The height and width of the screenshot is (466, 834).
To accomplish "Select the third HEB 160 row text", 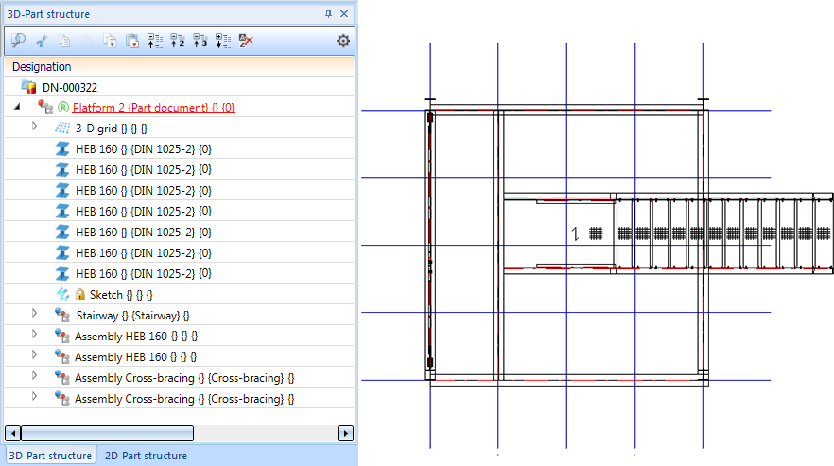I will point(144,190).
